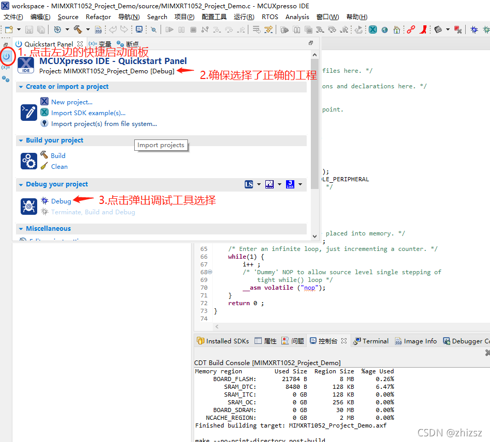Open the New wizard dropdown arrow

(x=19, y=30)
